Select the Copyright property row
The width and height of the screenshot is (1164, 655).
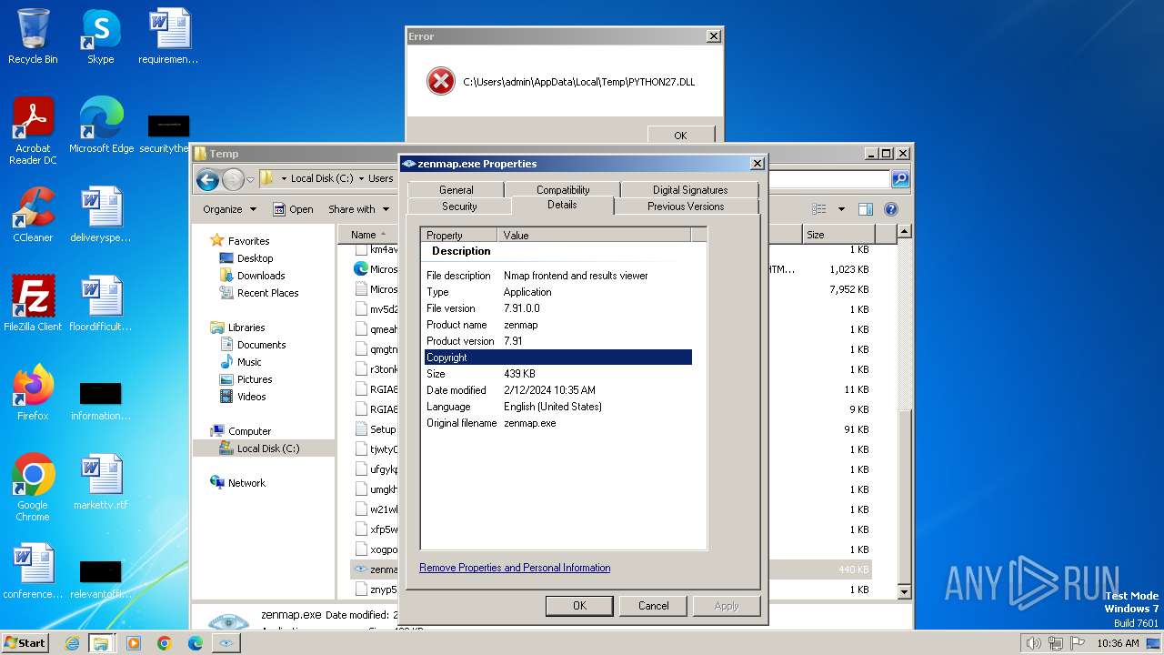(x=558, y=358)
